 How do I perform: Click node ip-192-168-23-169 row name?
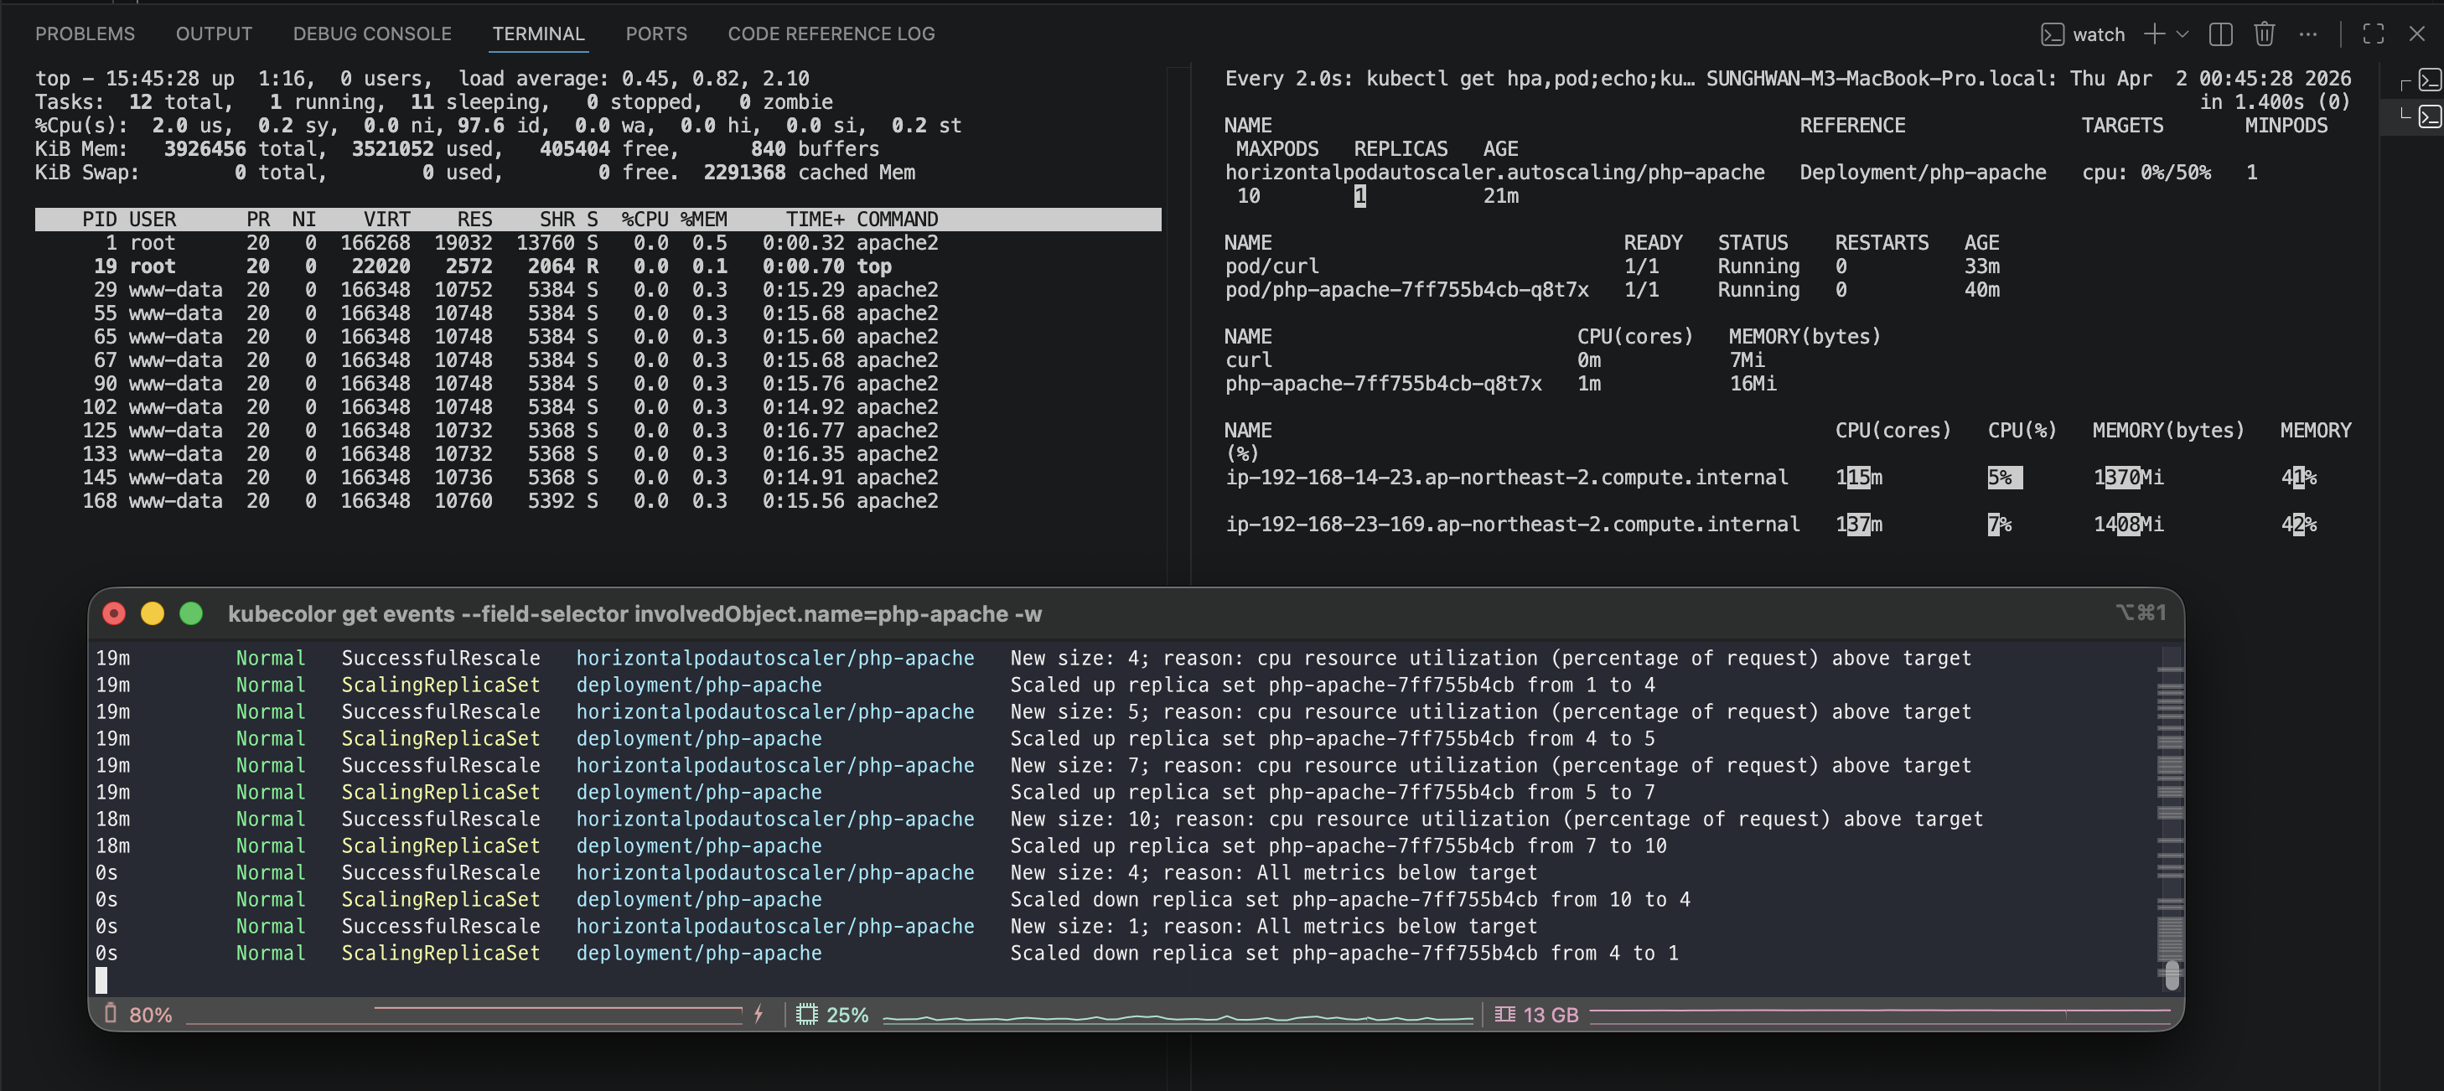tap(1512, 525)
